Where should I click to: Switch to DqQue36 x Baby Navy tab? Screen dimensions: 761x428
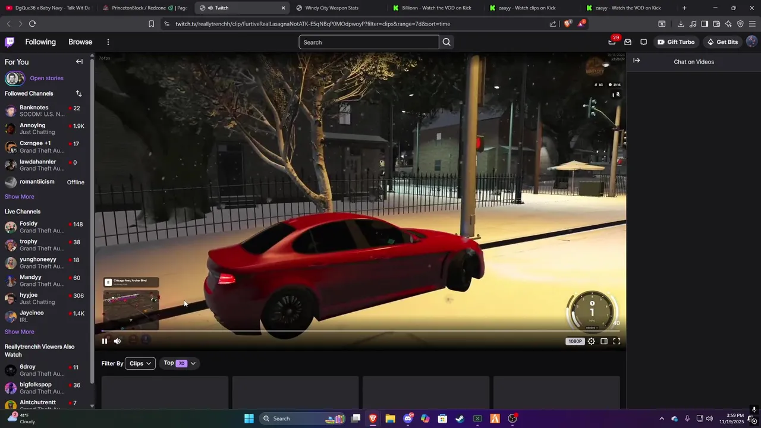click(x=48, y=8)
